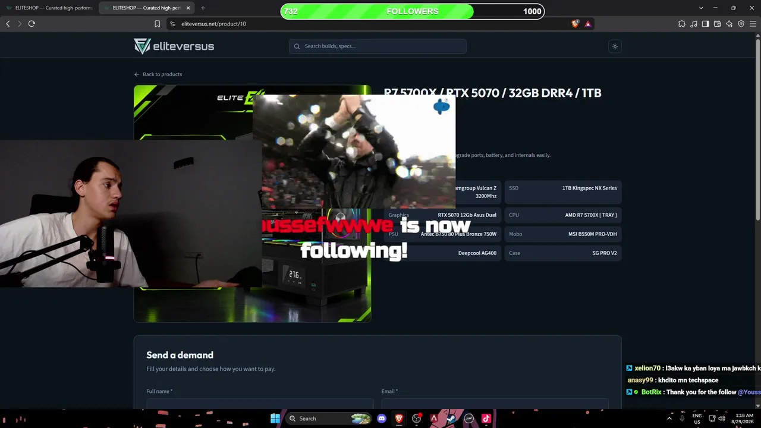The image size is (761, 428).
Task: Open the volume tray icon
Action: 722,418
